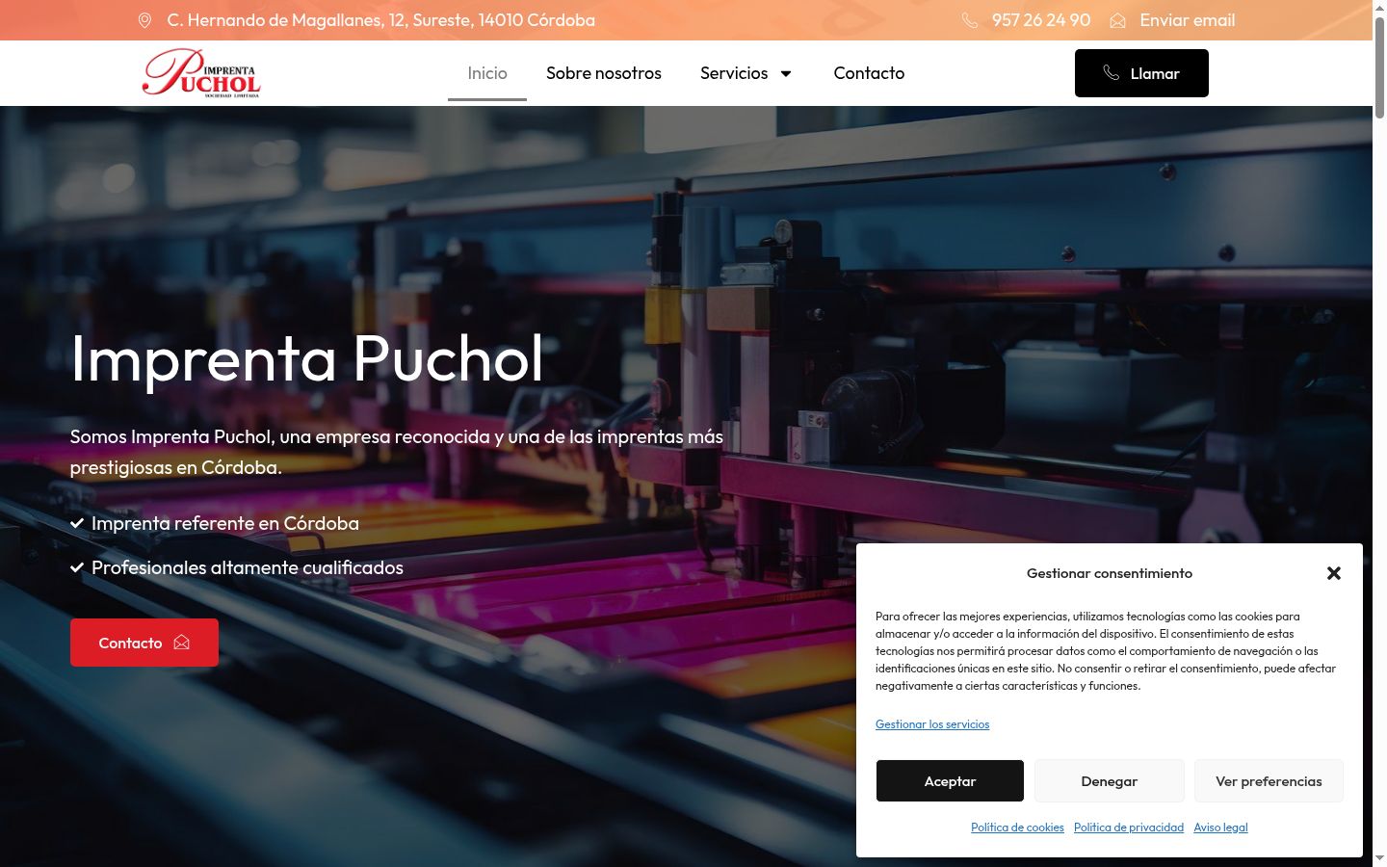Image resolution: width=1387 pixels, height=867 pixels.
Task: Expand the Servicios dropdown arrow
Action: [786, 73]
